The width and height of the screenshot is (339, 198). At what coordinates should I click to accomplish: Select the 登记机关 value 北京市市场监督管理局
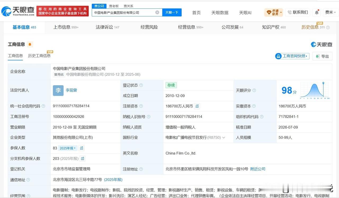pos(72,169)
